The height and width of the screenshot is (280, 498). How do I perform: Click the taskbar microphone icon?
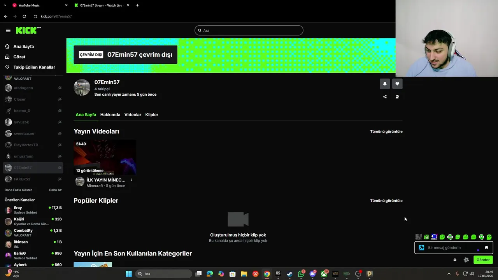pyautogui.click(x=457, y=274)
